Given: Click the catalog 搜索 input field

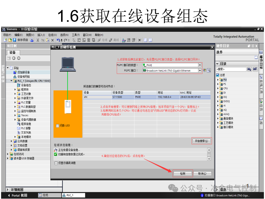Looking at the screenshot, I should point(231,69).
